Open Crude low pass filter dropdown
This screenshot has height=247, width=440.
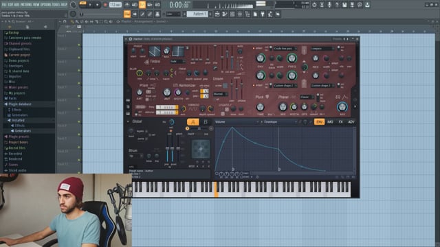[285, 49]
